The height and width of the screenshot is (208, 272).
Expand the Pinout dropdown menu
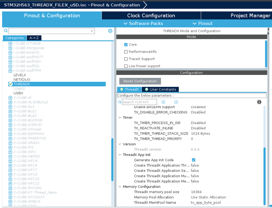pyautogui.click(x=203, y=23)
